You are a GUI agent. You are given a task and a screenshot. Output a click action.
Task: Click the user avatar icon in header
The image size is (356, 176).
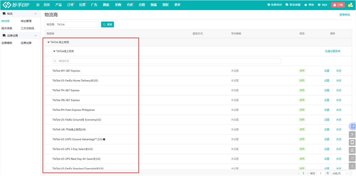point(350,5)
